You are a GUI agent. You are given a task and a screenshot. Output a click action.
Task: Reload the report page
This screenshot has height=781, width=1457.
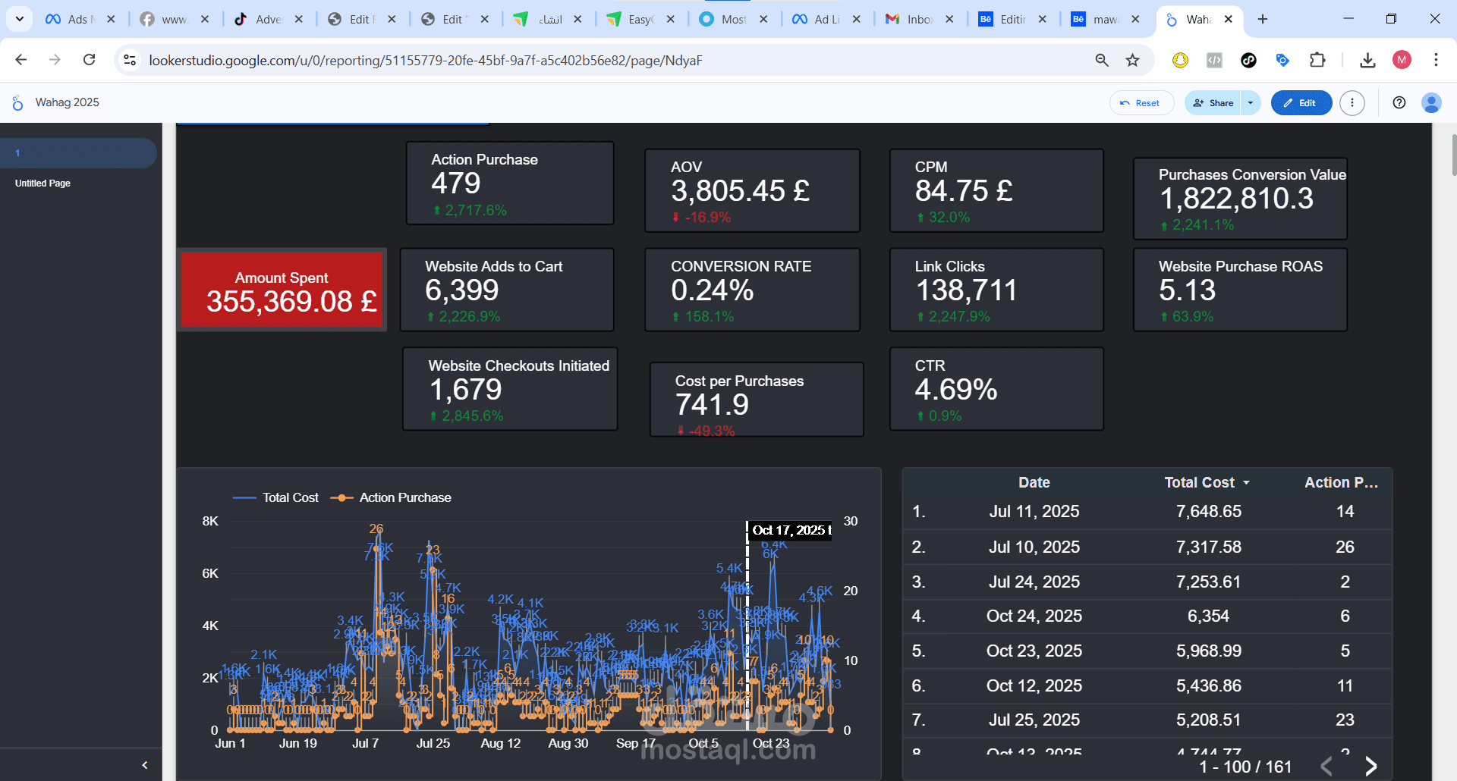click(x=89, y=60)
